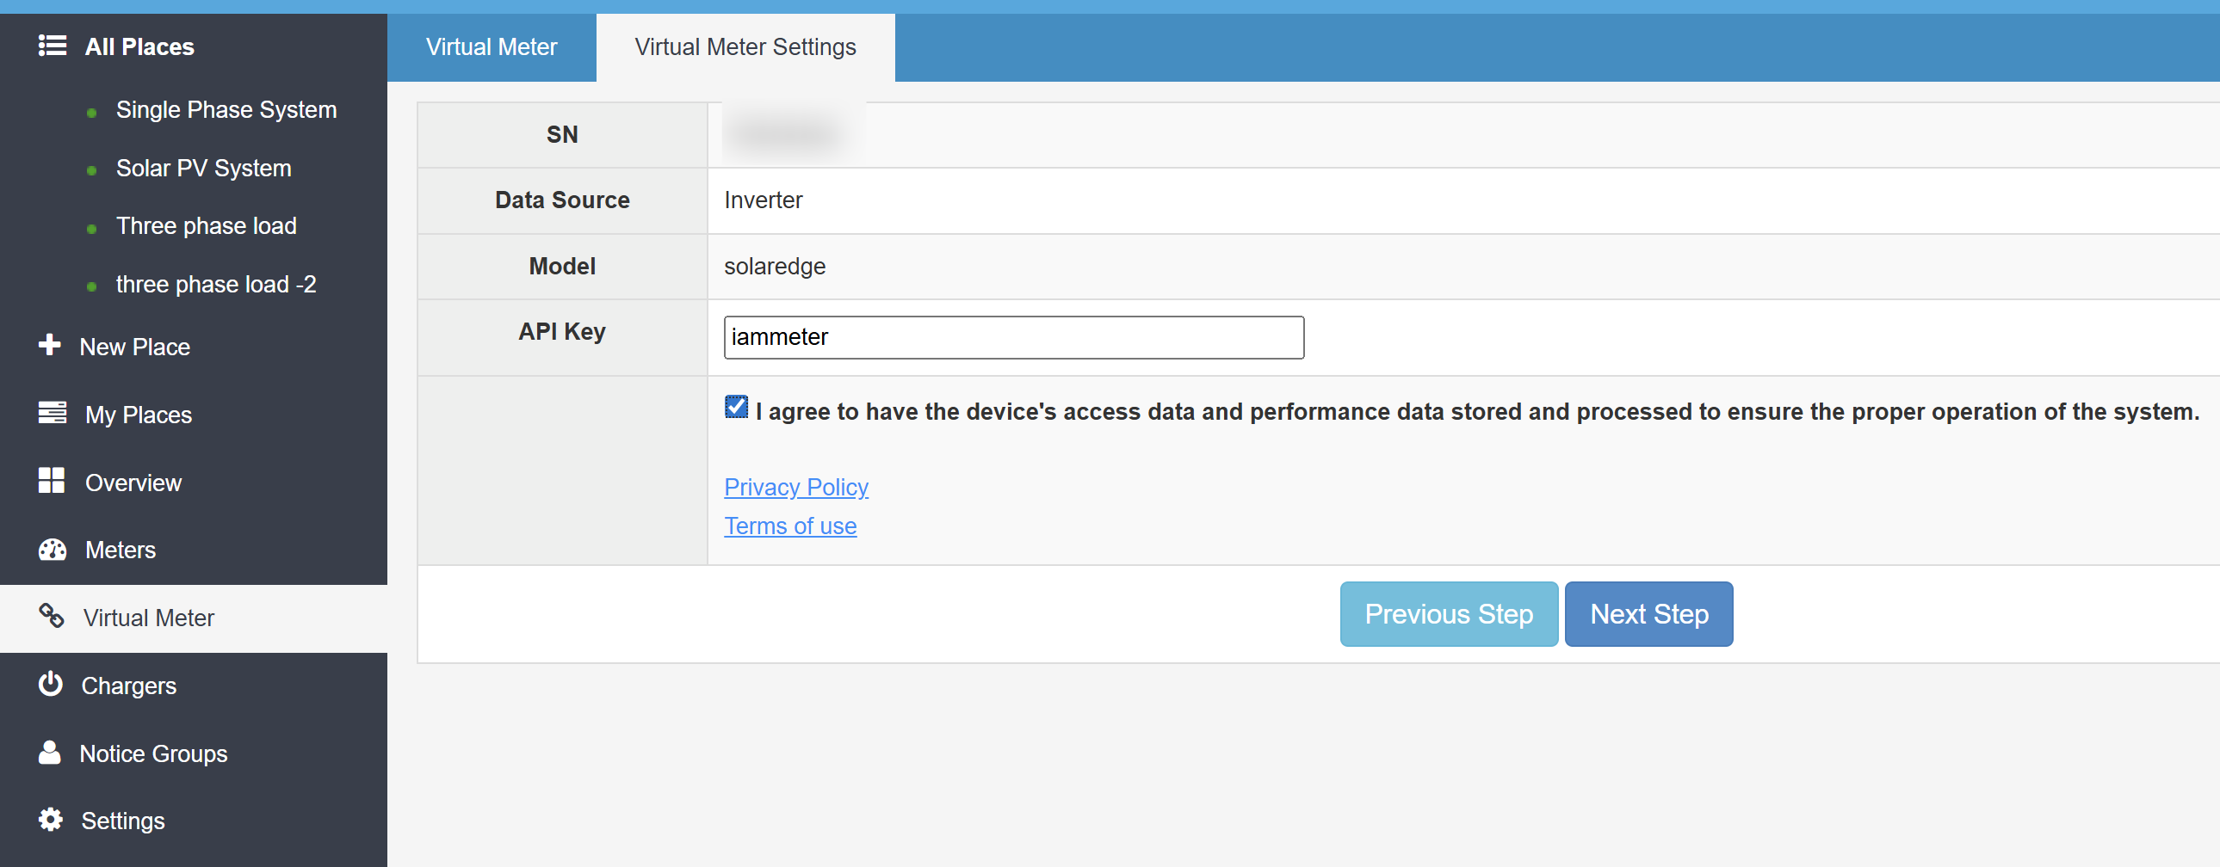Select the Virtual Meter Settings tab
The height and width of the screenshot is (867, 2220).
[745, 47]
